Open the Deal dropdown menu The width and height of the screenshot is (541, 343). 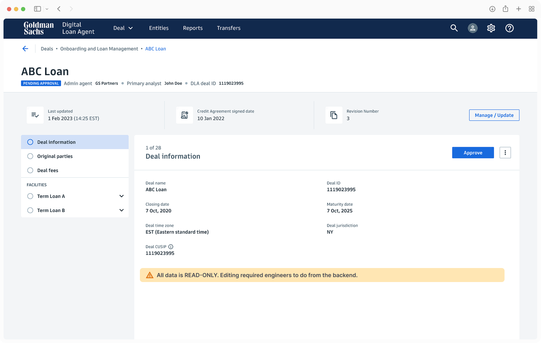(x=123, y=28)
